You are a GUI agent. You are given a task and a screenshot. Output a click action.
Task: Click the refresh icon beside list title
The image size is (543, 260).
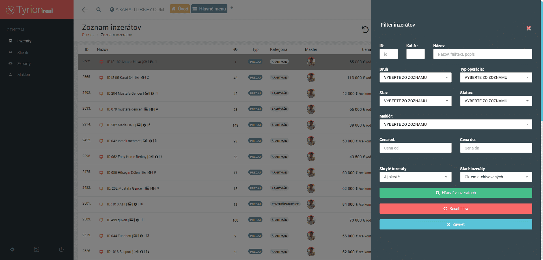pos(365,29)
